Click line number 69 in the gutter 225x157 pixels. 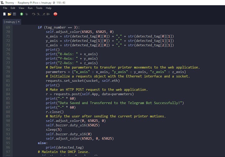click(8, 27)
